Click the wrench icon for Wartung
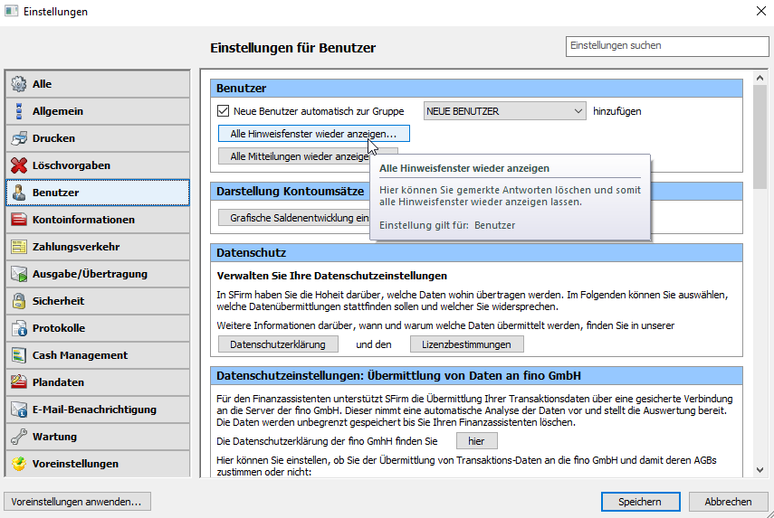The width and height of the screenshot is (774, 518). coord(19,437)
